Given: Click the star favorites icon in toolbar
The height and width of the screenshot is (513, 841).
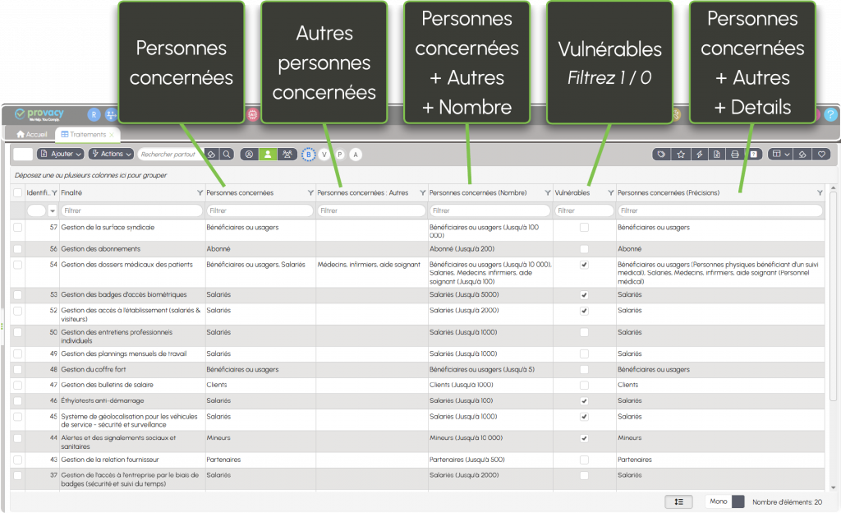Looking at the screenshot, I should pos(680,154).
